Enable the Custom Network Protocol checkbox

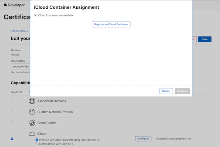tap(12, 112)
